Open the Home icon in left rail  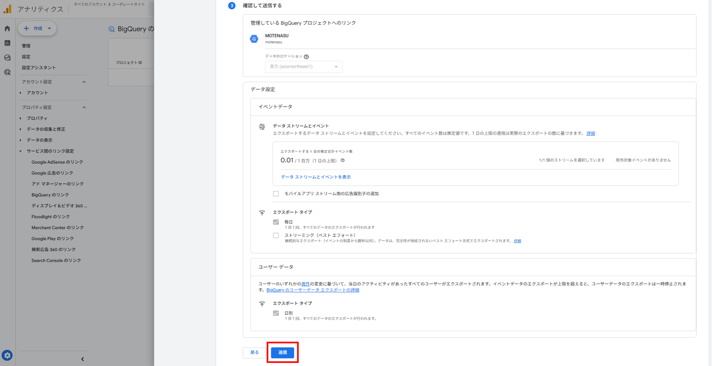click(8, 28)
